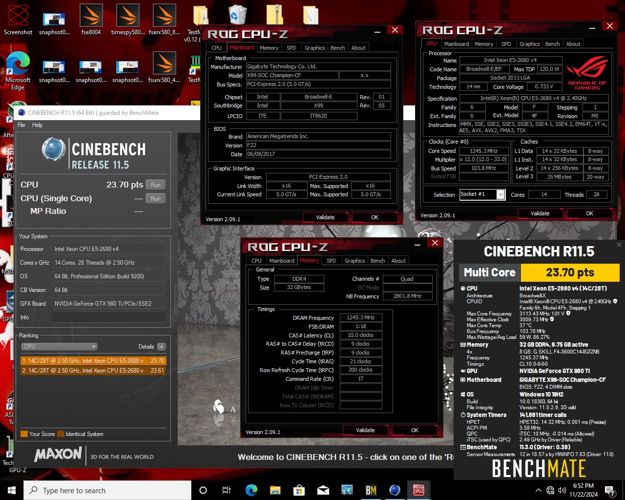The width and height of the screenshot is (625, 500).
Task: Open Mail app from the taskbar
Action: 323,490
